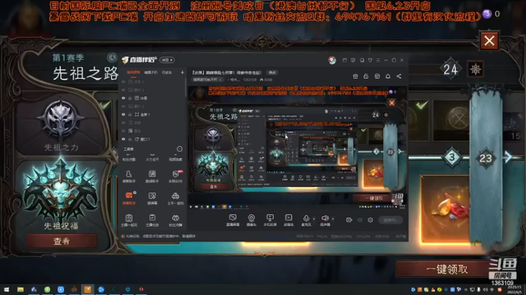Click the rank 23 diamond marker
Image resolution: width=526 pixels, height=295 pixels.
tap(485, 158)
